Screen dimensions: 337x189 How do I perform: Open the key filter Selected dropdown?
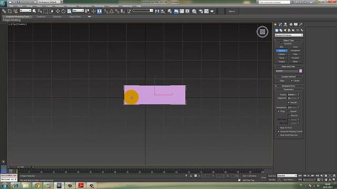[287, 176]
